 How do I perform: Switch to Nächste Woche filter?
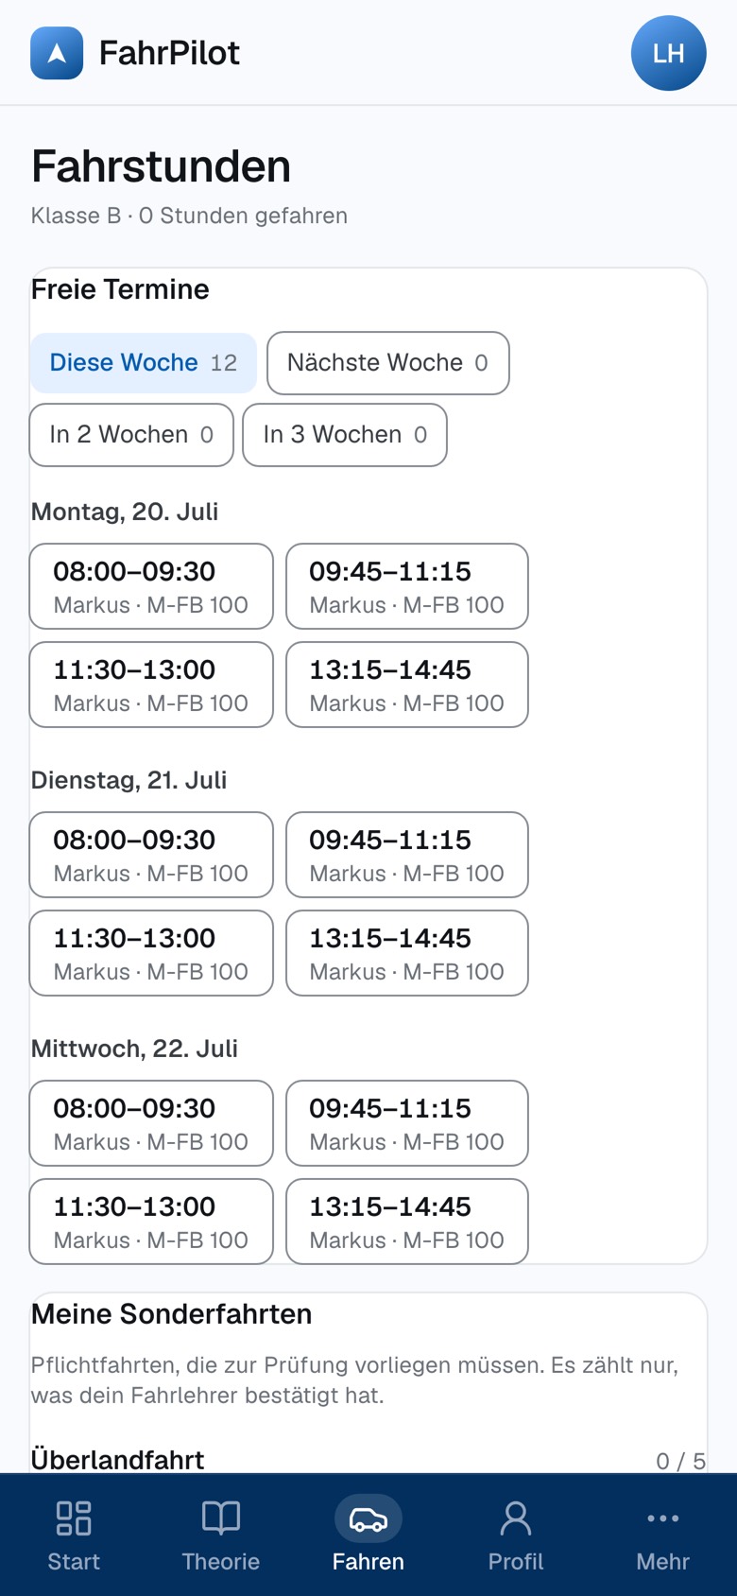coord(388,363)
